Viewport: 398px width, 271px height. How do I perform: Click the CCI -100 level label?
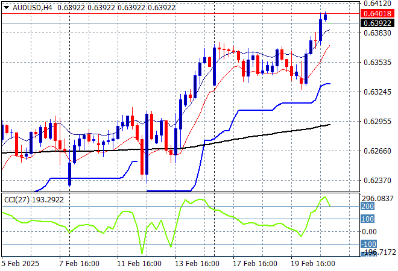pyautogui.click(x=369, y=244)
